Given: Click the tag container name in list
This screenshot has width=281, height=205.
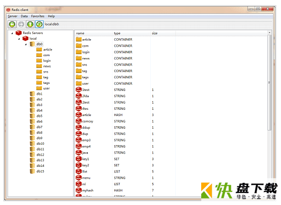Looking at the screenshot, I should click(x=85, y=71).
